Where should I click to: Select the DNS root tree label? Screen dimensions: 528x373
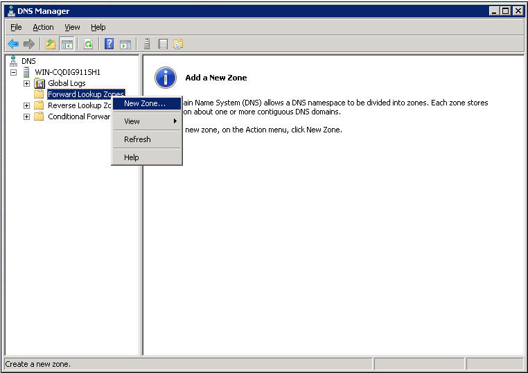(28, 61)
